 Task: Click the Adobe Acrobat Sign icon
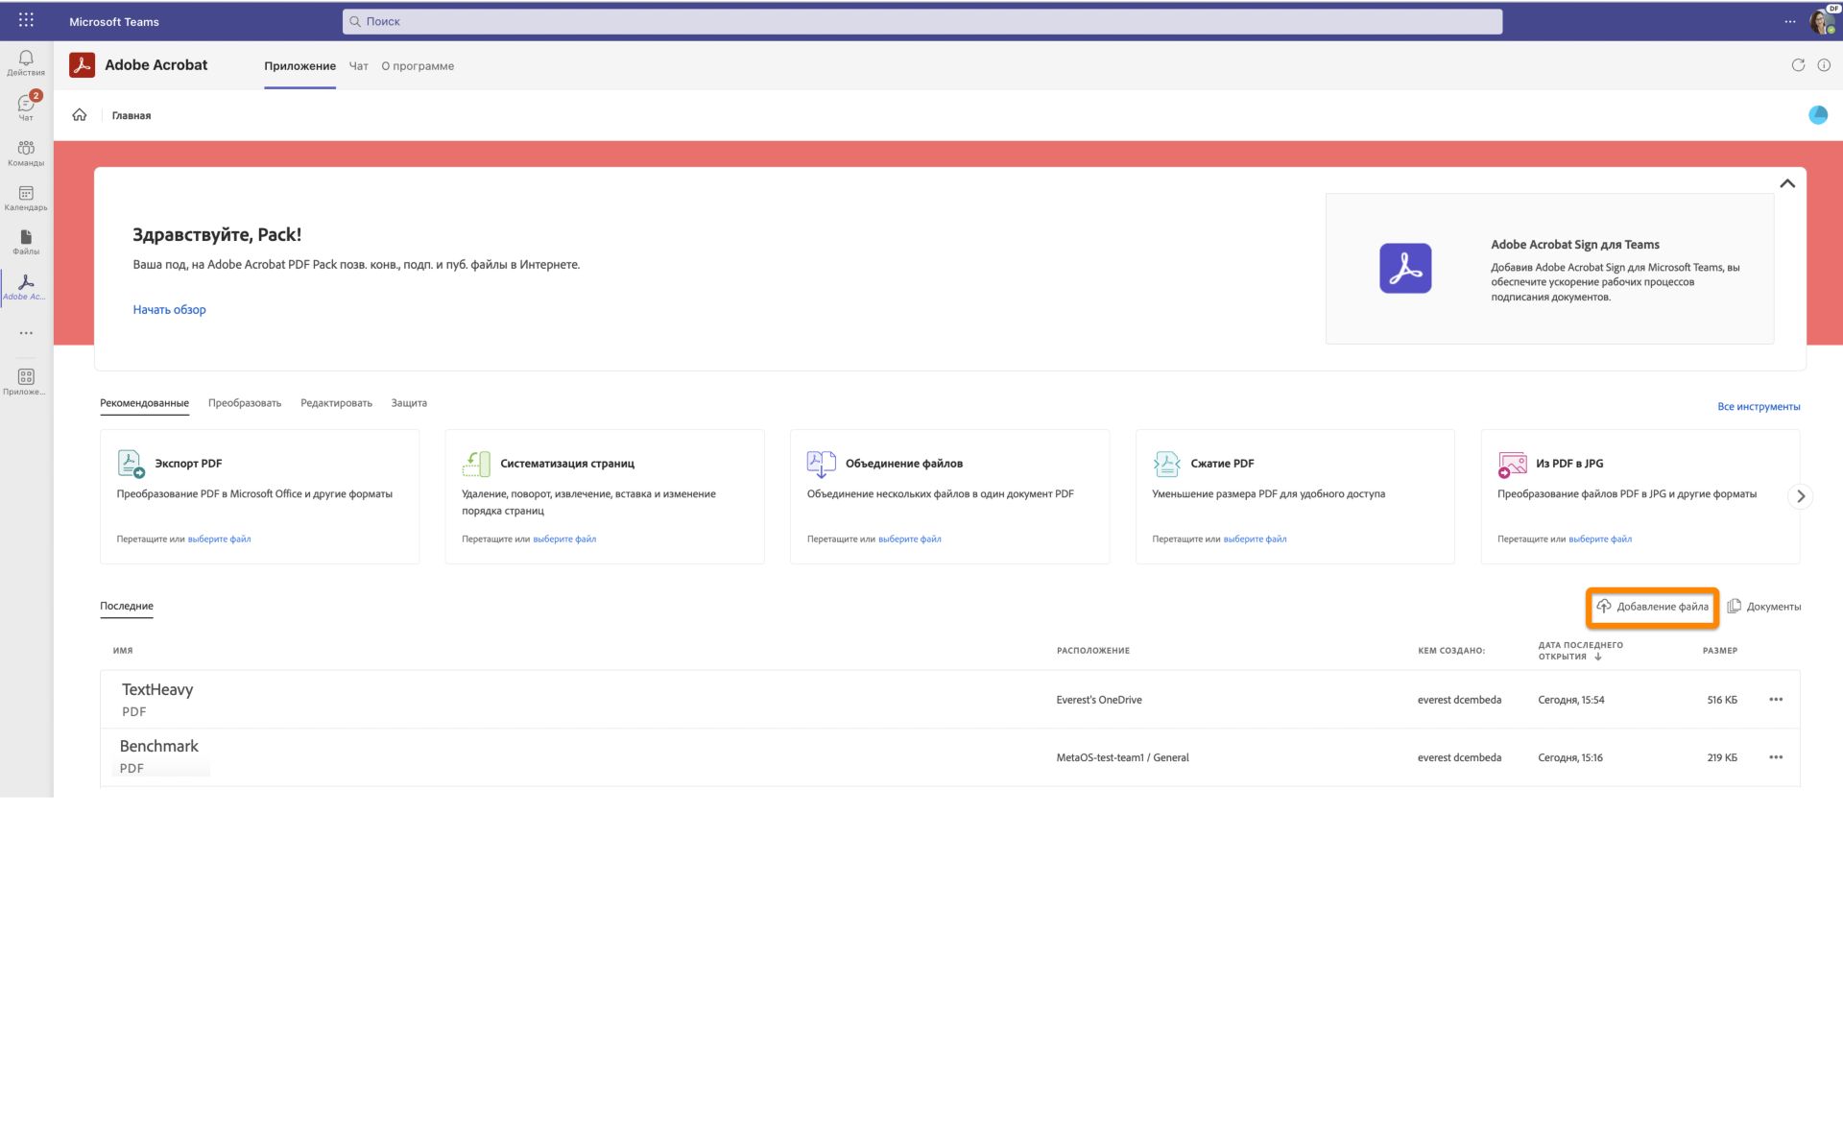[x=1405, y=268]
